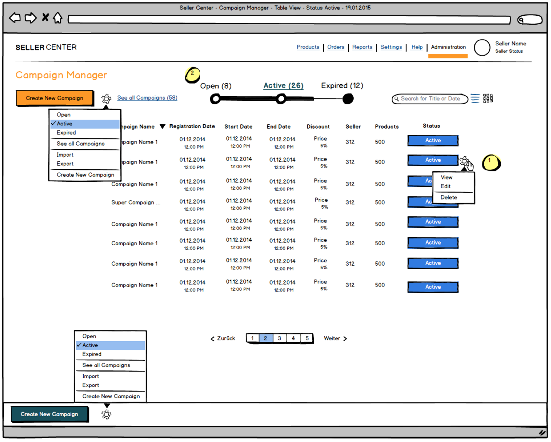The width and height of the screenshot is (551, 442).
Task: Choose Delete in the row context menu
Action: (x=449, y=198)
